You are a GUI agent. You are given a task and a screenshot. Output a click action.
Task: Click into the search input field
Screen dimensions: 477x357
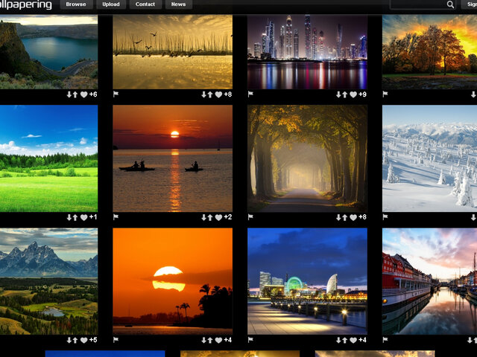point(417,4)
